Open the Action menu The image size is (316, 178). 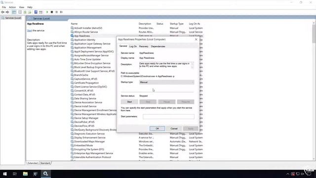(x=12, y=7)
